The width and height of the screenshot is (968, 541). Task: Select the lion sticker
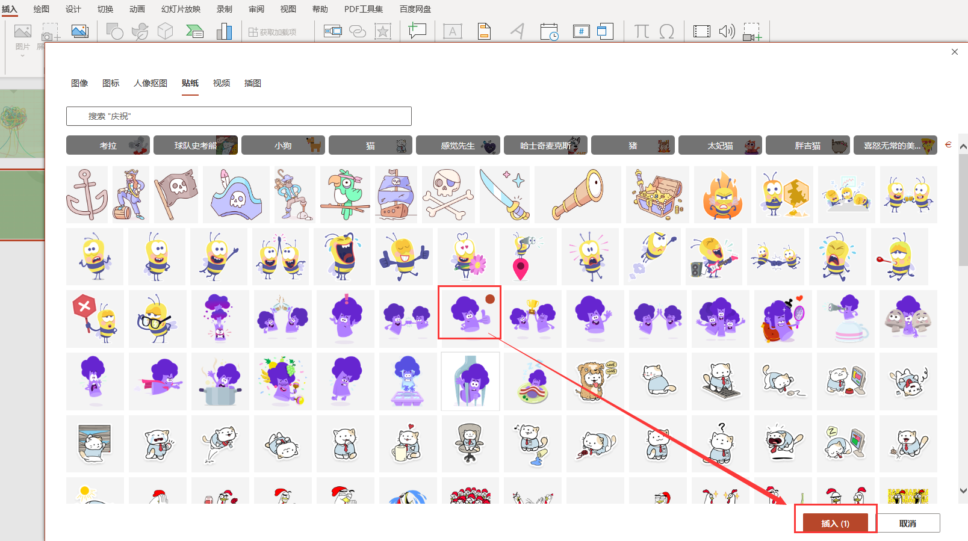595,382
